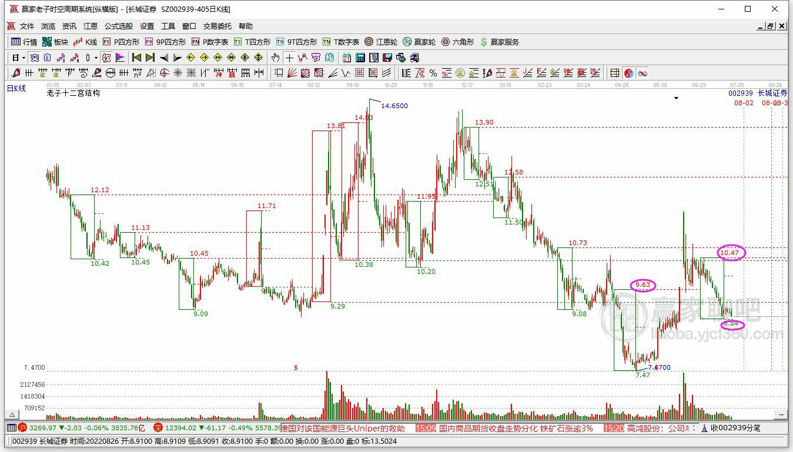Click the zigzag V-line drawing icon
The width and height of the screenshot is (793, 452).
(x=346, y=73)
